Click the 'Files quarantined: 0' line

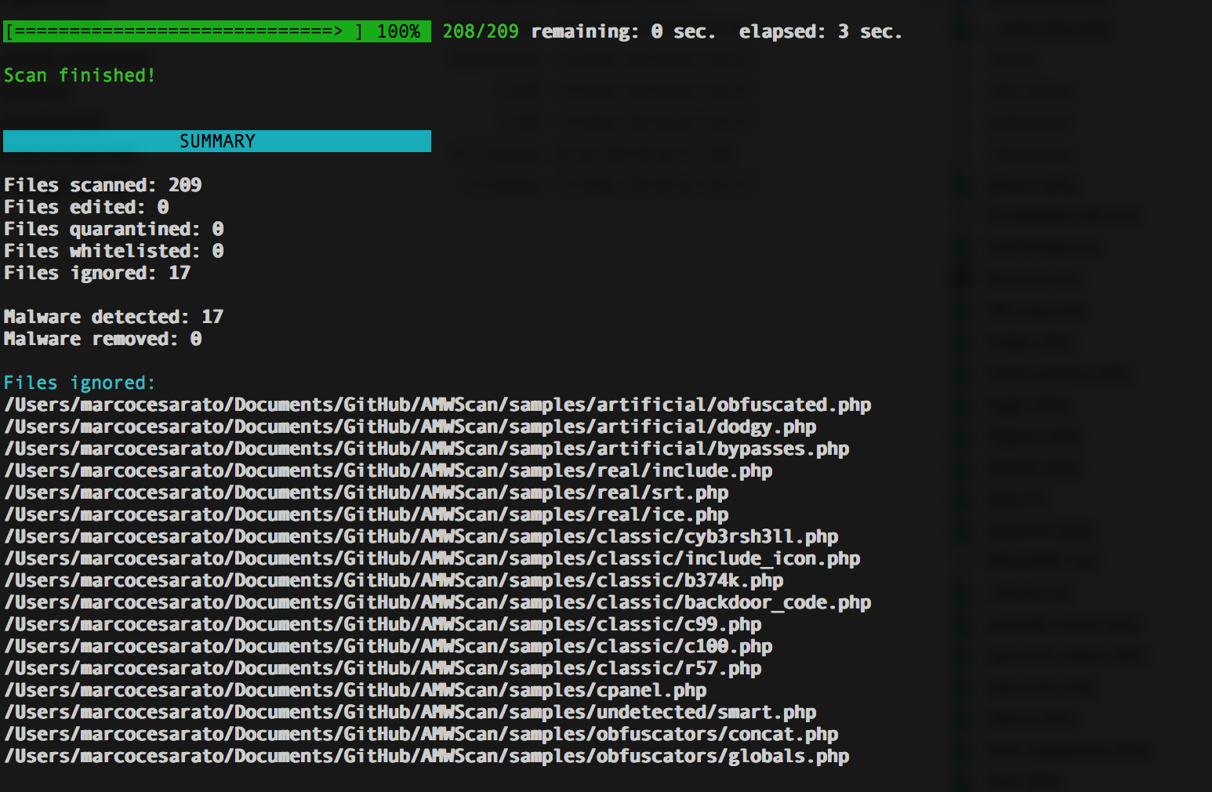[x=114, y=229]
